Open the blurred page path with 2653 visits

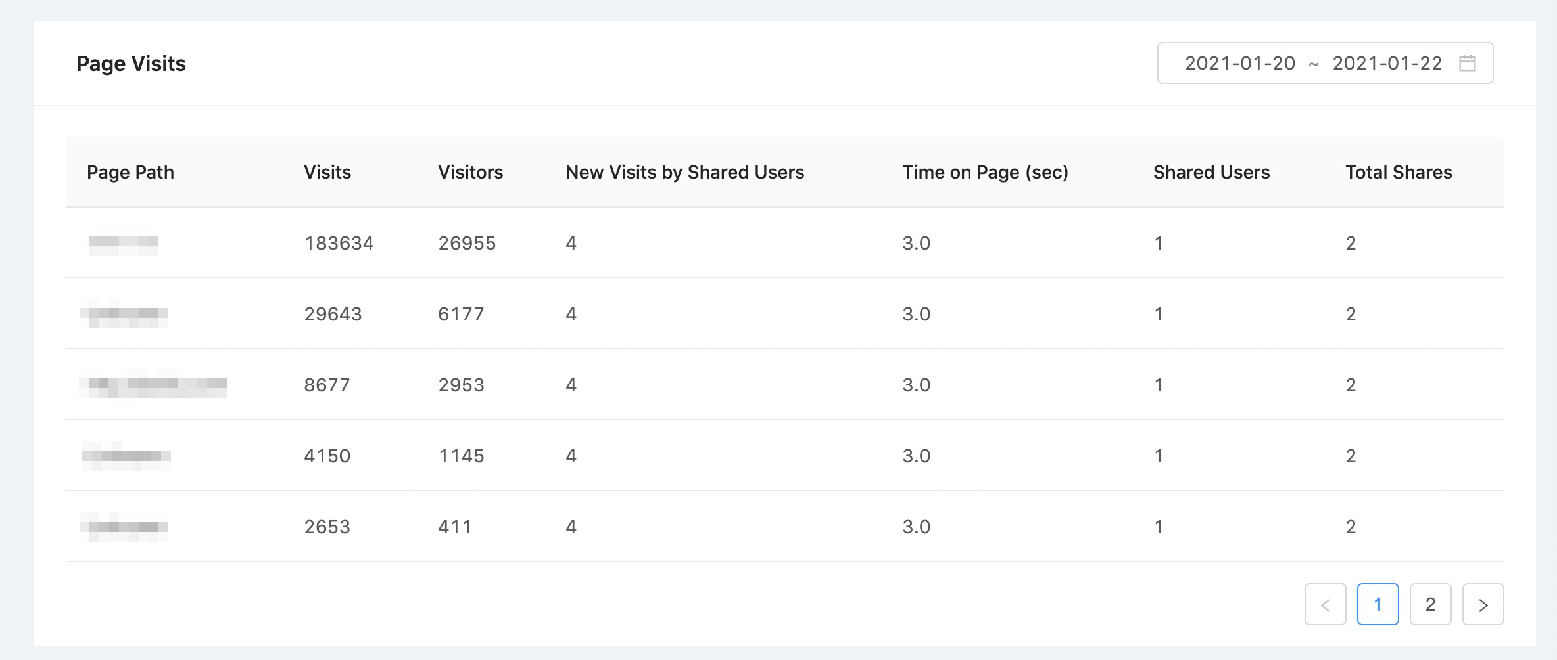124,527
